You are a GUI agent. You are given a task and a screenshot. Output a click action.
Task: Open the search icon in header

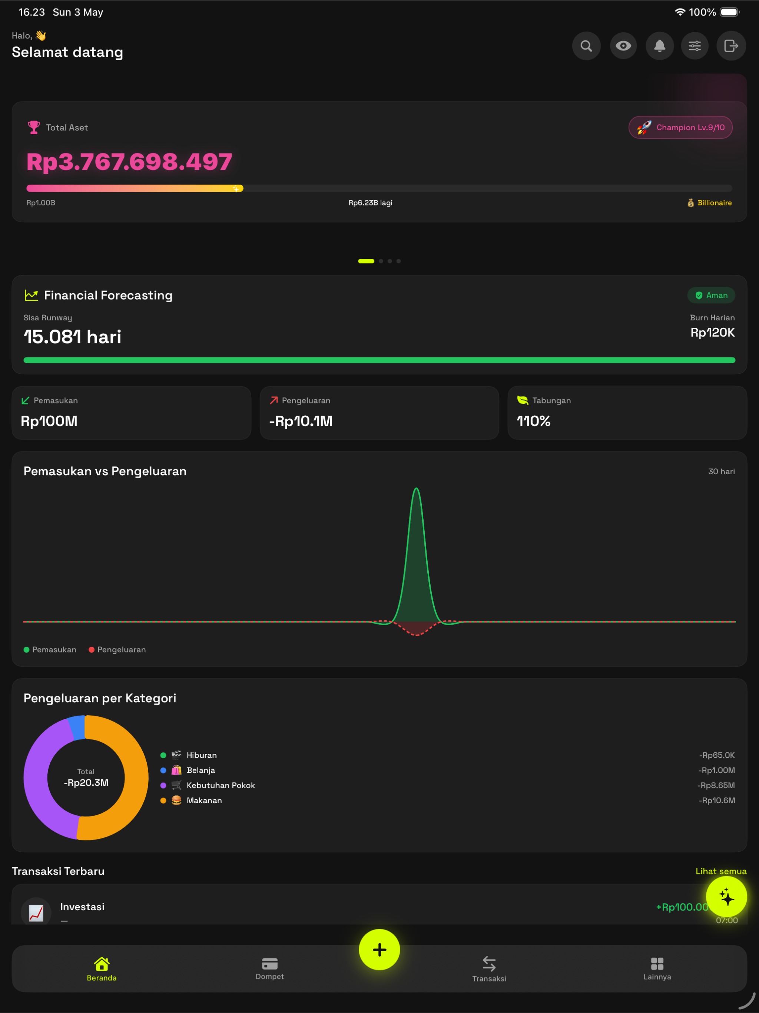pos(586,46)
